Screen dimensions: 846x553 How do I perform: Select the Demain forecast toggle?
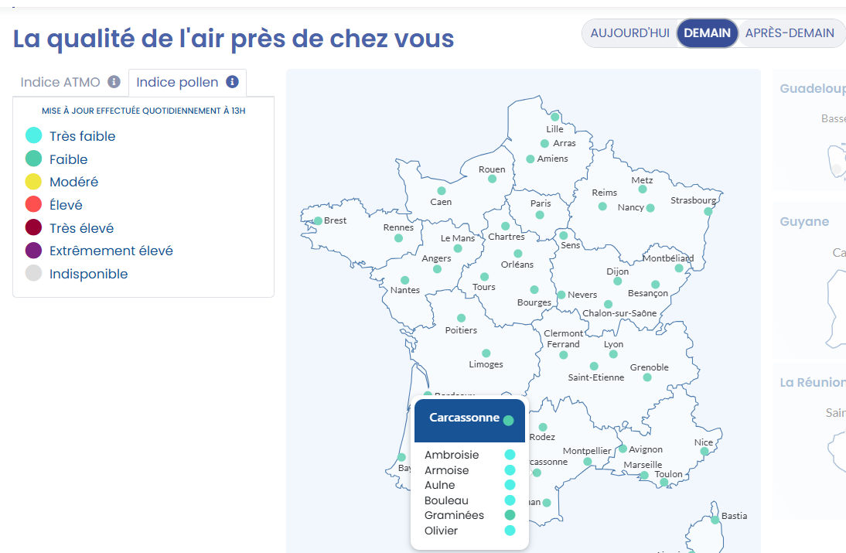[707, 33]
